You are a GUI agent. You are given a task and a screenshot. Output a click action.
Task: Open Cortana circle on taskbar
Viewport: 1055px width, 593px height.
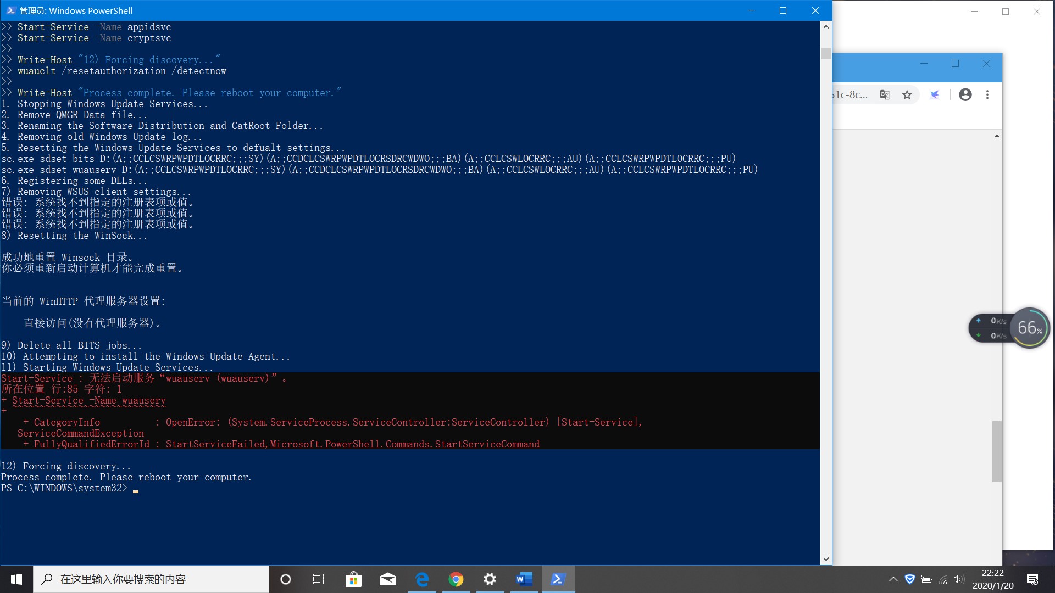pos(286,579)
